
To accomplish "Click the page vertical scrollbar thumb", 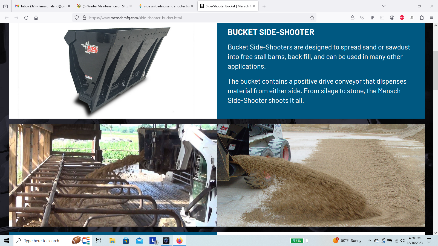I will (436, 70).
